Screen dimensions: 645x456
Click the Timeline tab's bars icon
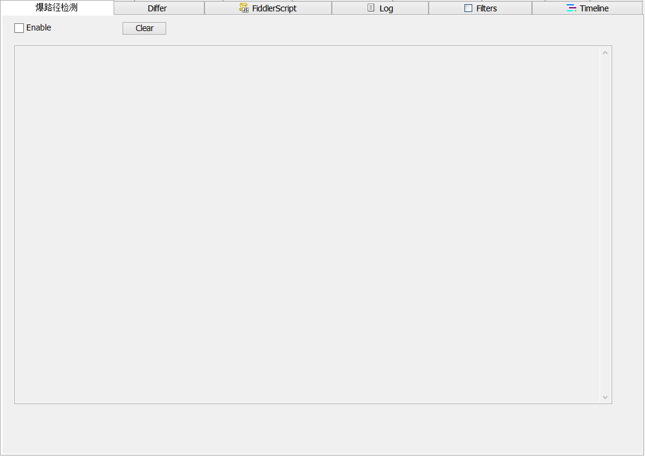click(571, 8)
